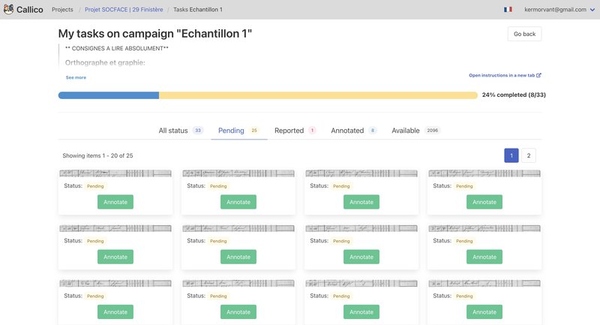600x325 pixels.
Task: Show the Available tasks tab
Action: [x=415, y=131]
